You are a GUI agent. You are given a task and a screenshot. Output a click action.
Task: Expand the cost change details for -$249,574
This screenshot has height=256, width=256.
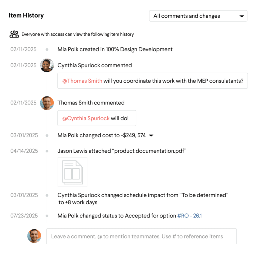click(x=151, y=135)
